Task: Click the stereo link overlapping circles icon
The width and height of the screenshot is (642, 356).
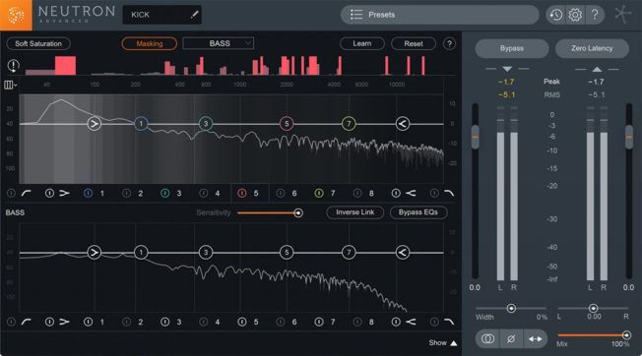Action: click(x=487, y=339)
